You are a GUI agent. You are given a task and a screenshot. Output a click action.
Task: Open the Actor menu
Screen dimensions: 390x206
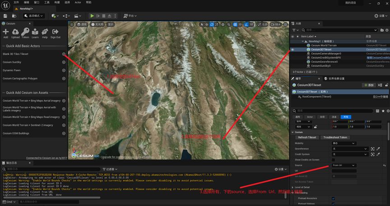[x=78, y=2]
